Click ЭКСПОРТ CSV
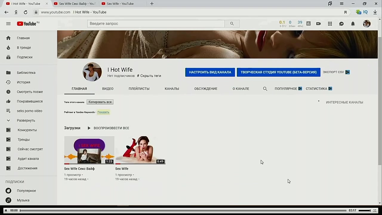382x215 pixels. click(x=336, y=72)
